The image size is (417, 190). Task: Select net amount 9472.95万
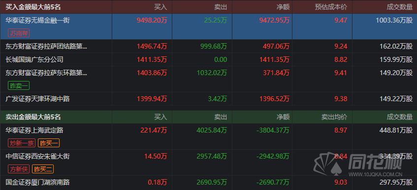[x=274, y=21]
